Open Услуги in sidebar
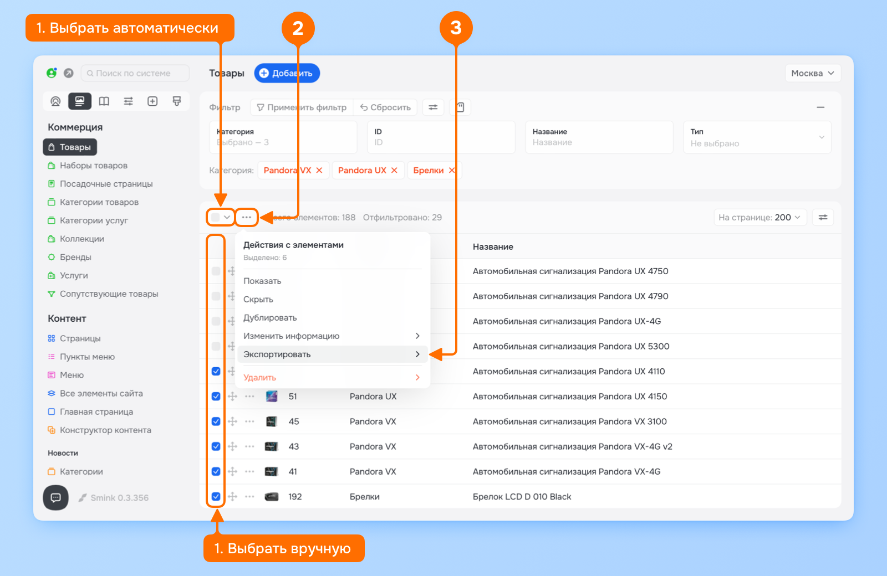Viewport: 887px width, 576px height. (x=74, y=276)
